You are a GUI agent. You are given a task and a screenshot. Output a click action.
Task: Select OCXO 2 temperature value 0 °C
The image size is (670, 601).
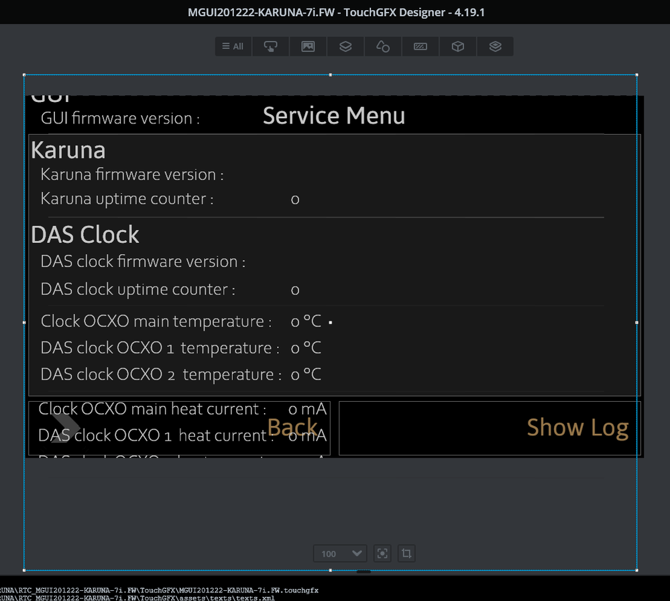pos(306,374)
